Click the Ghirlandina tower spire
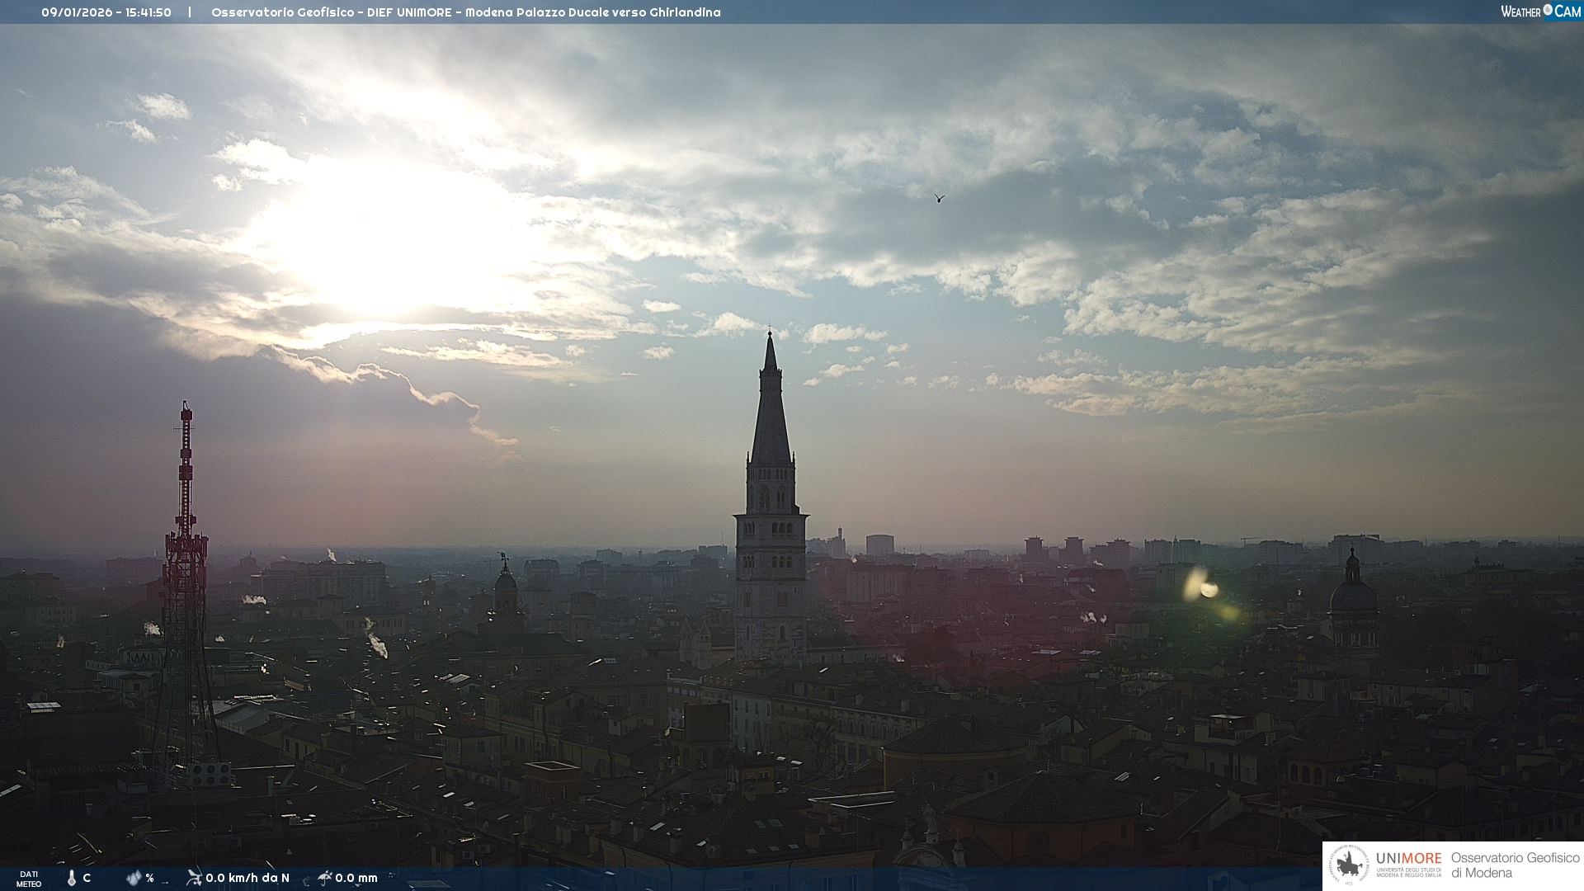 771,412
